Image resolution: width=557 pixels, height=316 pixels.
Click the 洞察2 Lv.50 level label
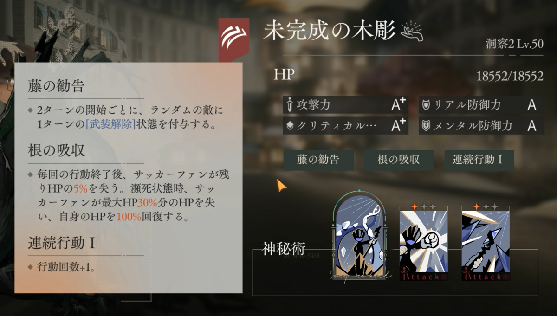click(x=514, y=45)
